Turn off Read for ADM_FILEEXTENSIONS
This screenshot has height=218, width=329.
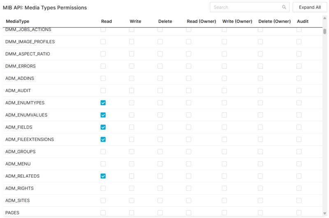coord(103,139)
